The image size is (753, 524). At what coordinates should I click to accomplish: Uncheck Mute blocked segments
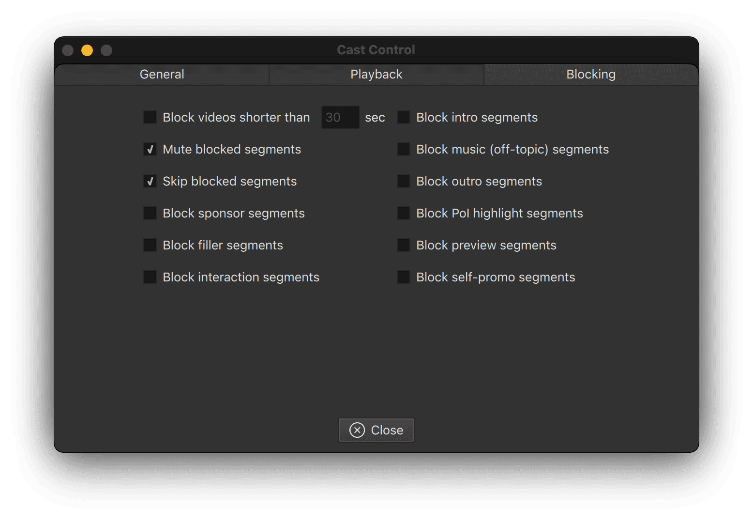[150, 149]
